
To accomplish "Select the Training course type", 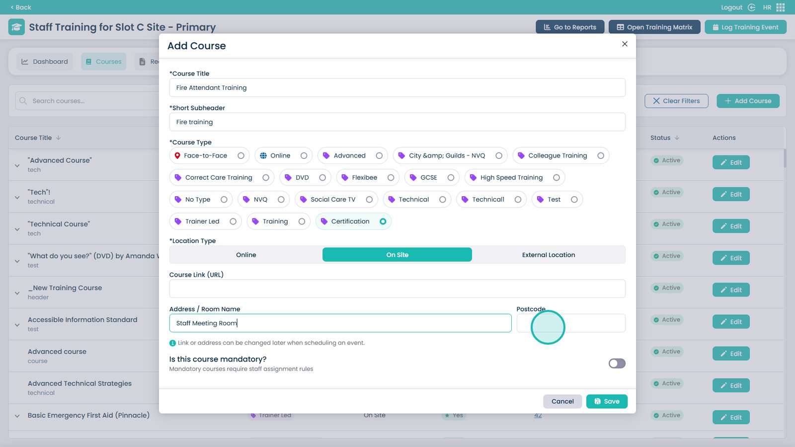I will (x=278, y=222).
